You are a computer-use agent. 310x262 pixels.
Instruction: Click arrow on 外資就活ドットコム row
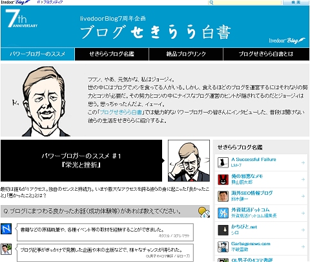pos(303,213)
